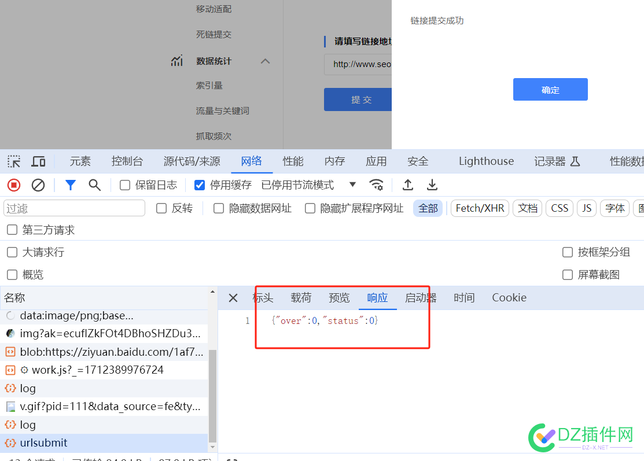644x461 pixels.
Task: Open 索引量 sidebar link
Action: pos(209,86)
